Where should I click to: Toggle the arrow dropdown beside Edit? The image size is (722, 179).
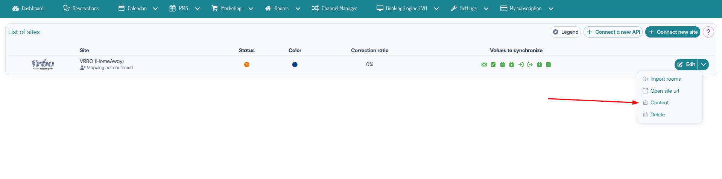coord(703,65)
